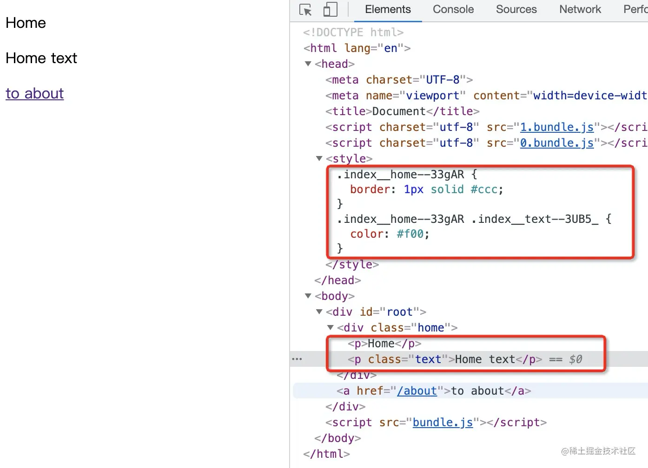Activate the inspect element picker icon
648x468 pixels.
pos(305,10)
